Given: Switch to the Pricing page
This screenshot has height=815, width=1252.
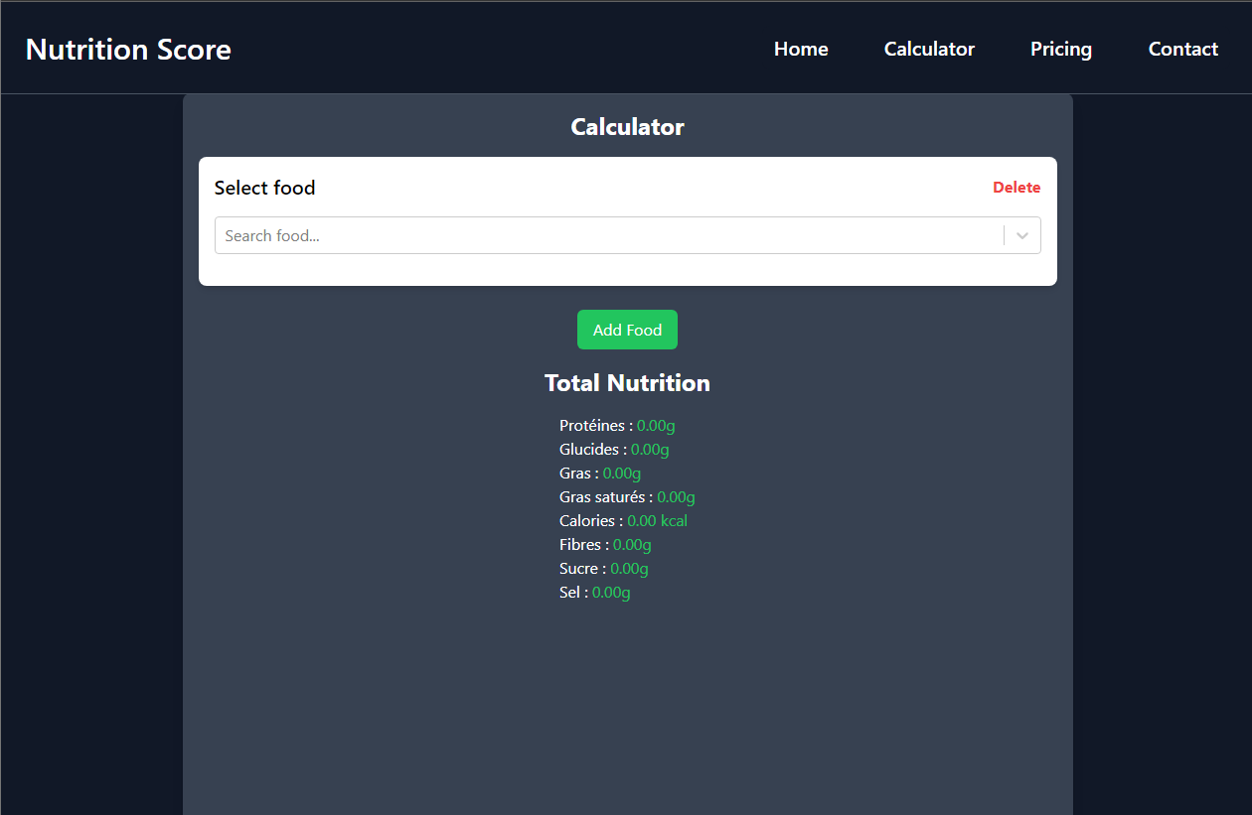Looking at the screenshot, I should click(1060, 49).
